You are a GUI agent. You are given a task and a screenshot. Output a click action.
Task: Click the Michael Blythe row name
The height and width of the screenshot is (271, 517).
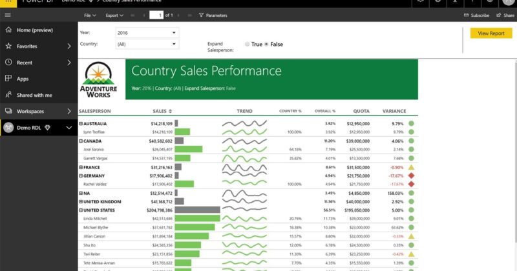[96, 227]
